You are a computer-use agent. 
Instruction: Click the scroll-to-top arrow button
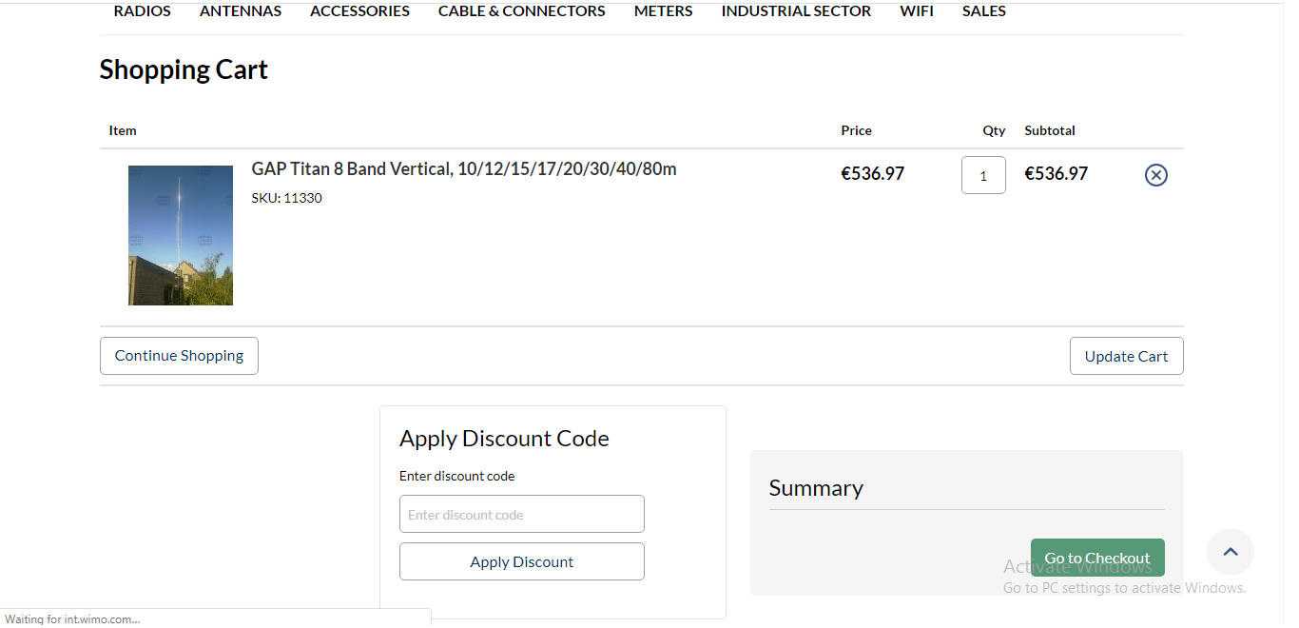[1231, 552]
